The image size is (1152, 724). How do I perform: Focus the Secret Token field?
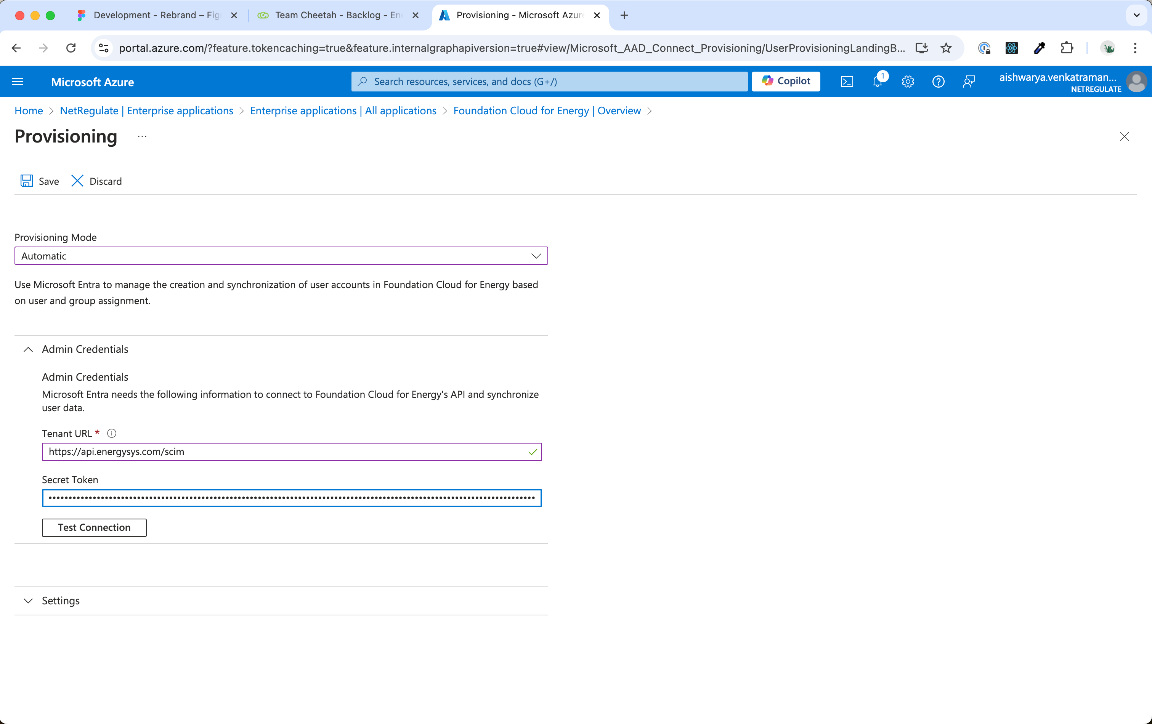point(291,498)
